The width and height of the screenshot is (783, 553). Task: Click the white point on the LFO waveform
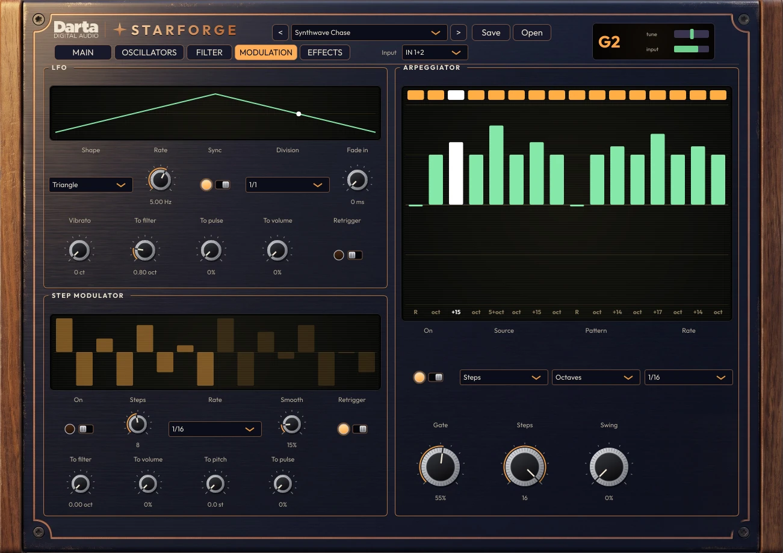coord(299,114)
